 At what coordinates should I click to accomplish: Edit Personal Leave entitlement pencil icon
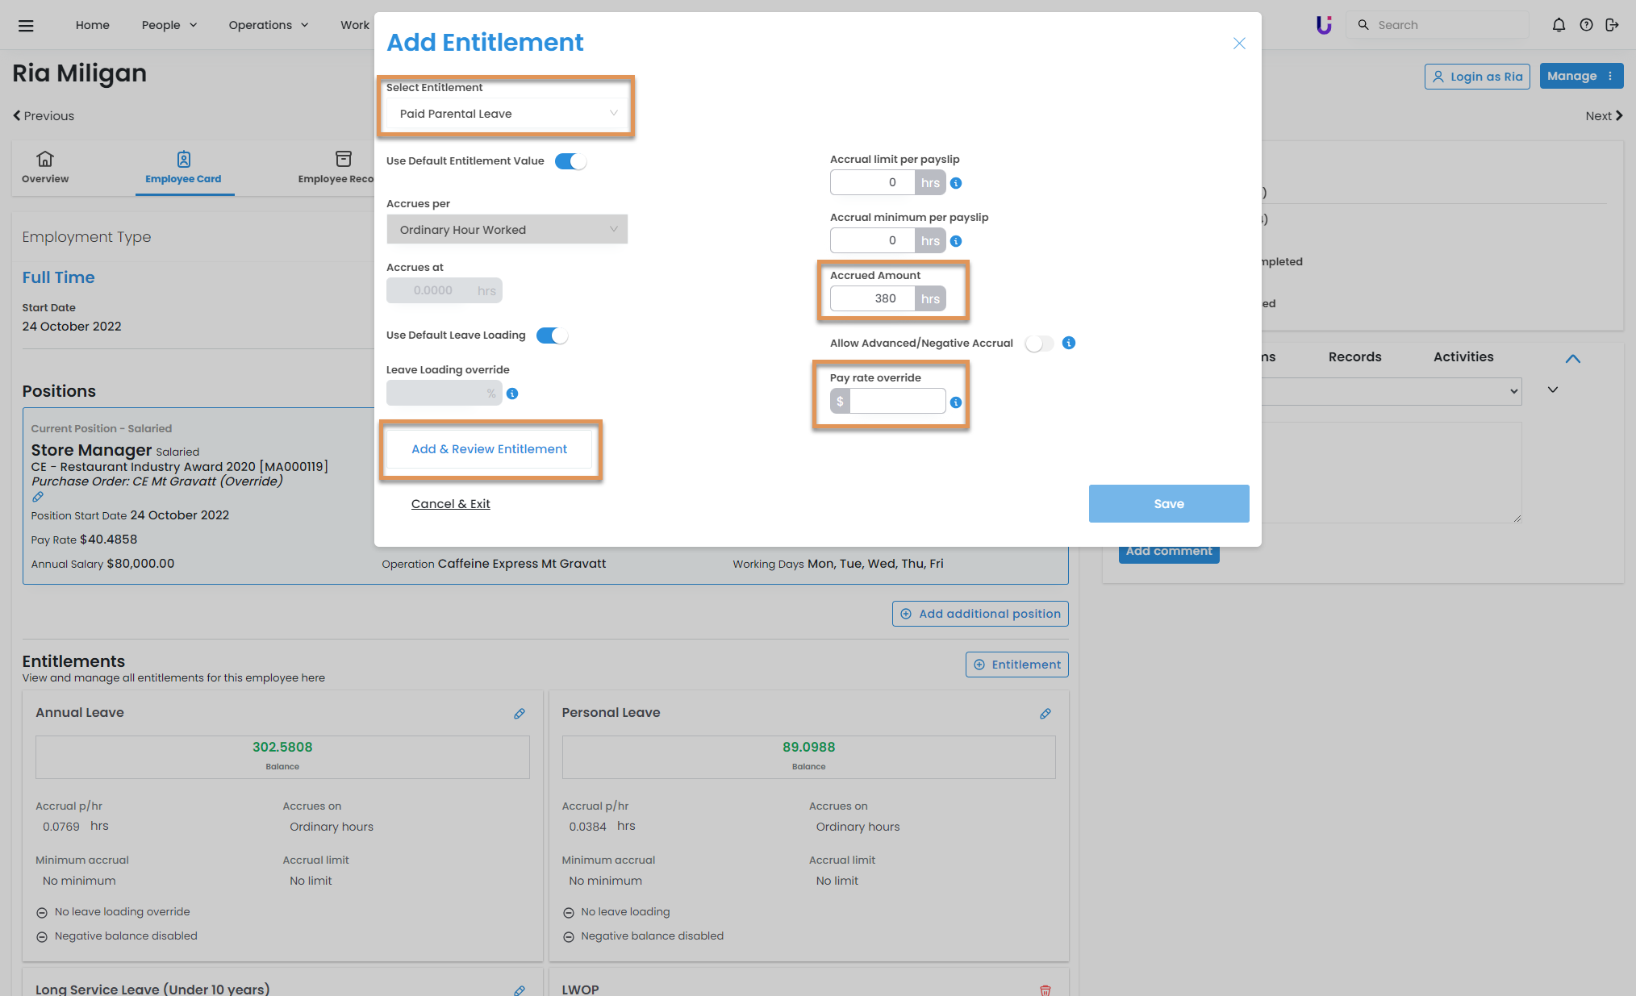click(x=1045, y=714)
